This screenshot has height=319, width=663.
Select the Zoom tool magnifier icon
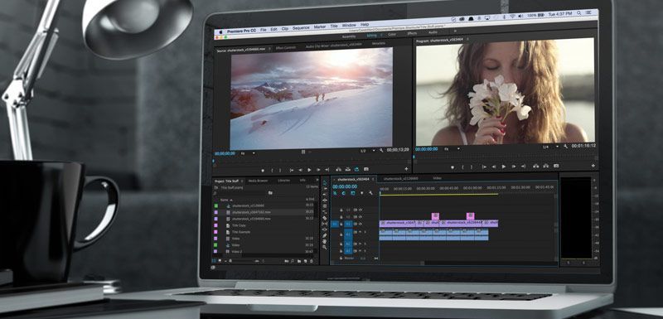(324, 247)
